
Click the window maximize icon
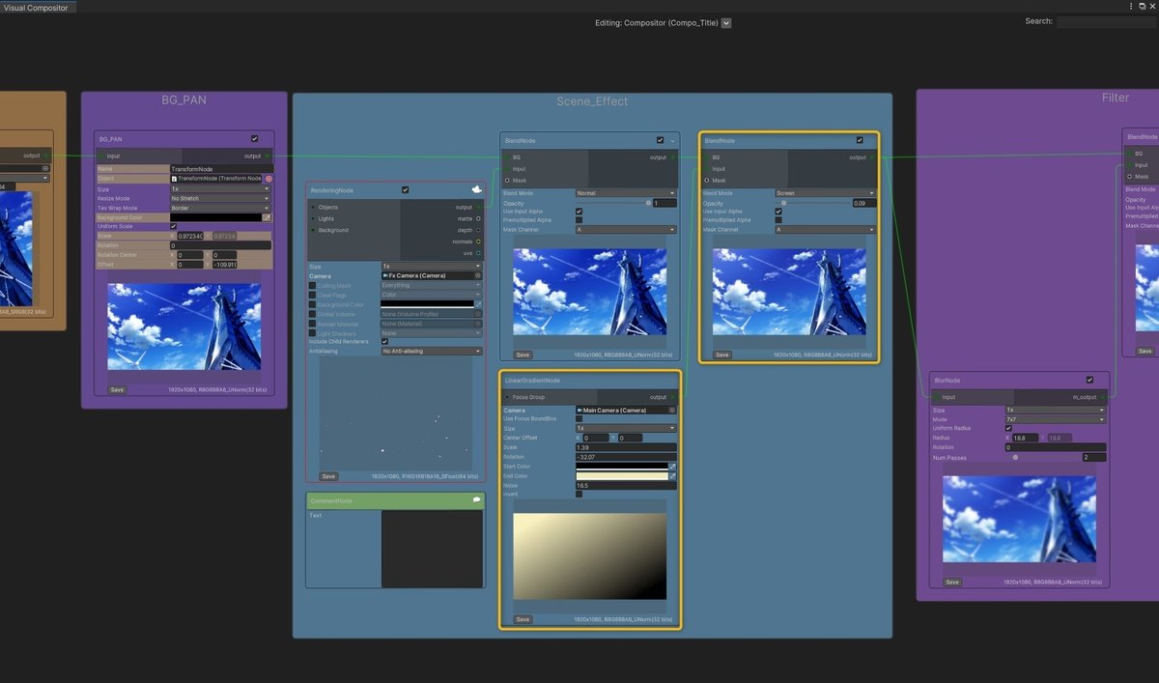coord(1142,6)
